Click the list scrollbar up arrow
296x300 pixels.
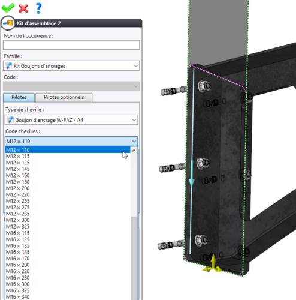[134, 151]
